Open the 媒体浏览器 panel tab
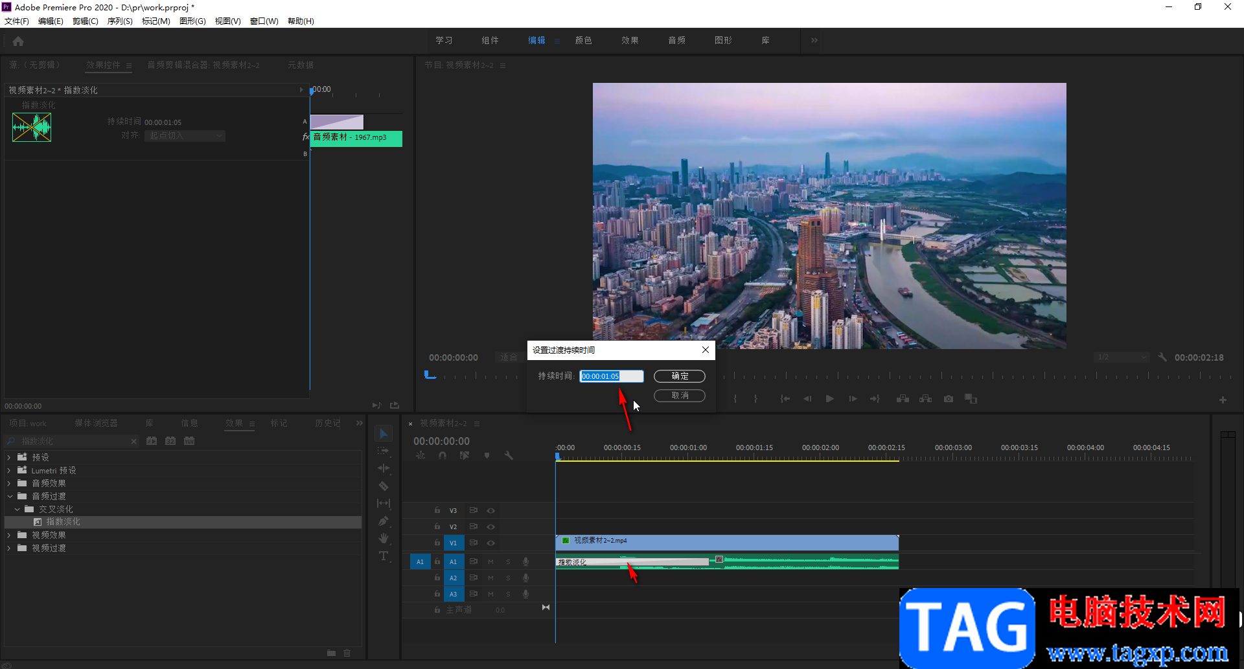This screenshot has height=669, width=1244. pos(96,423)
